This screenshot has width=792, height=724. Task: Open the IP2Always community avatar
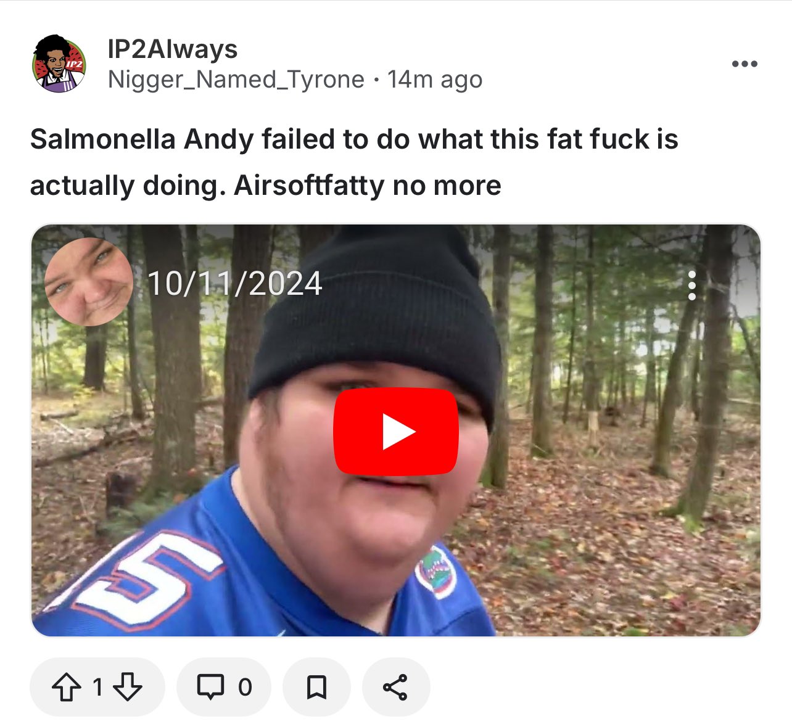click(59, 64)
